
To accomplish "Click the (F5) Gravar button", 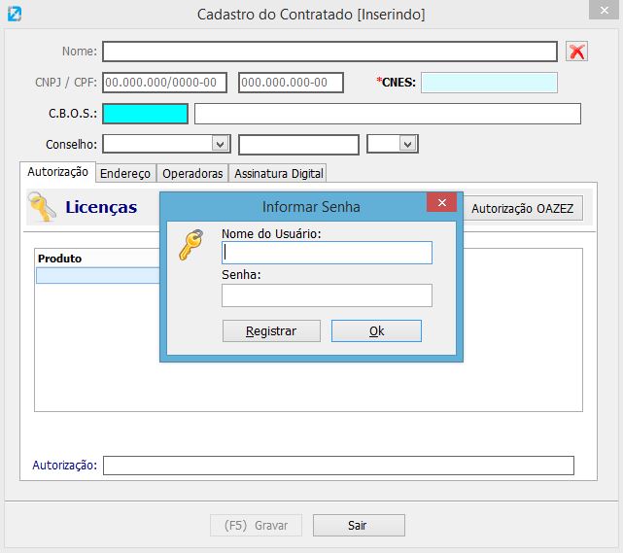I will [x=256, y=525].
